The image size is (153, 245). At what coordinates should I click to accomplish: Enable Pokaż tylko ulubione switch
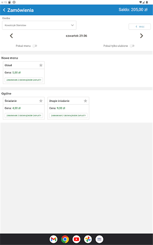[x=132, y=46]
